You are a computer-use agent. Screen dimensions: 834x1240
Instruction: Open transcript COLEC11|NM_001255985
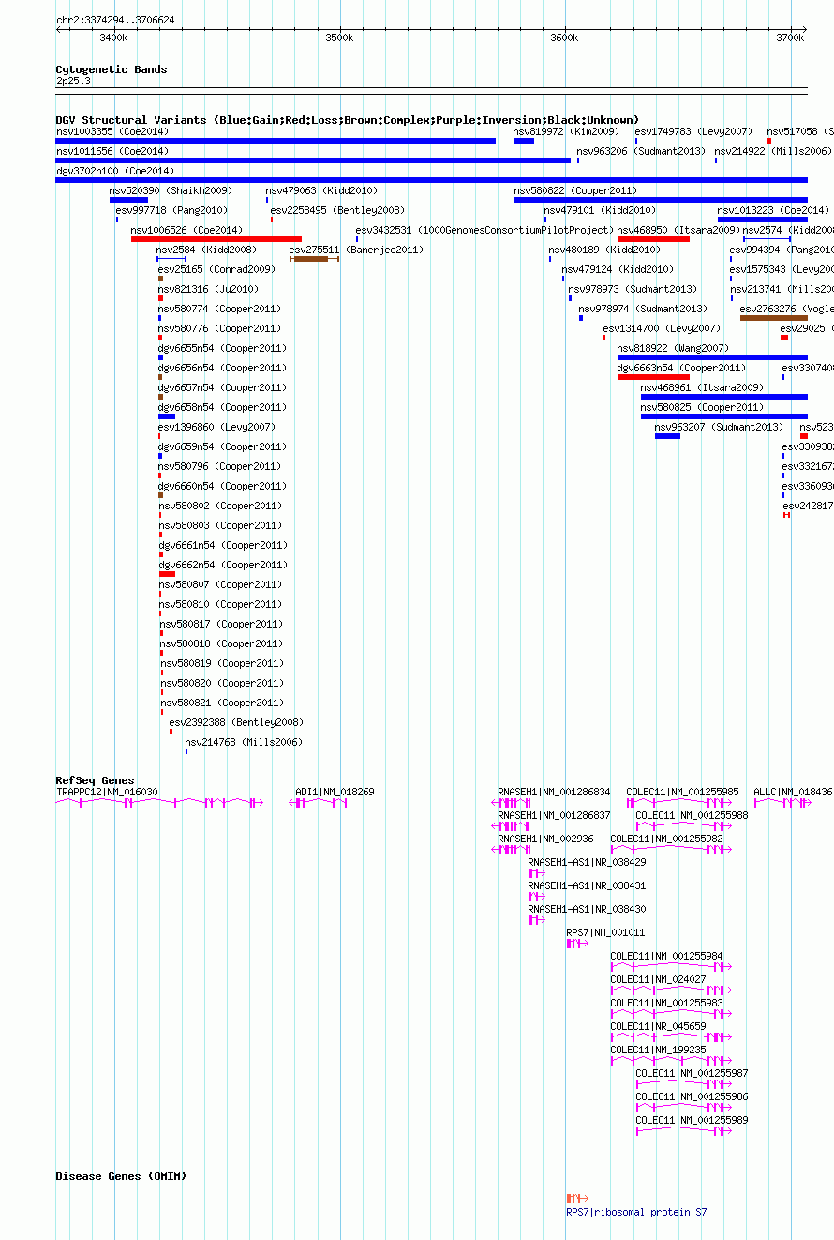pyautogui.click(x=682, y=793)
